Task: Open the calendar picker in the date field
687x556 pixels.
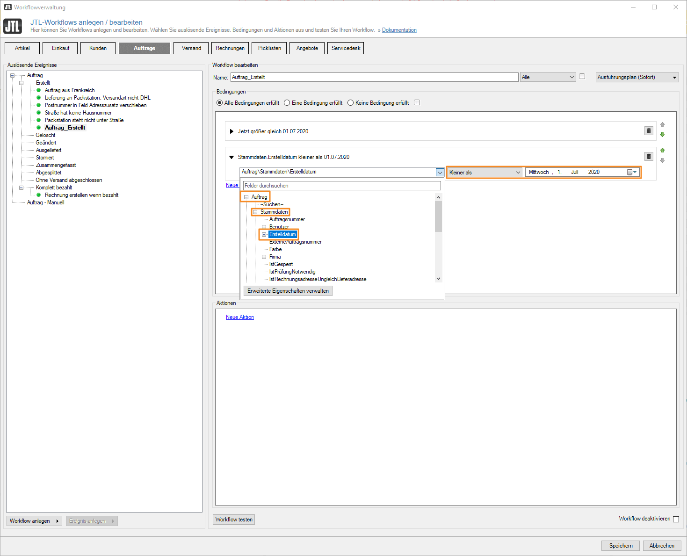Action: (632, 172)
